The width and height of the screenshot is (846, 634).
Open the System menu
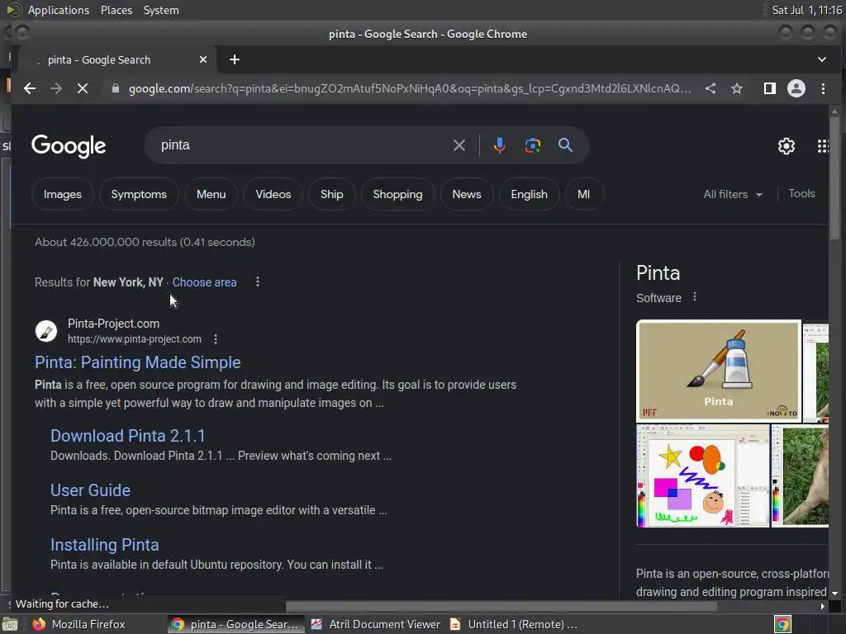[161, 10]
